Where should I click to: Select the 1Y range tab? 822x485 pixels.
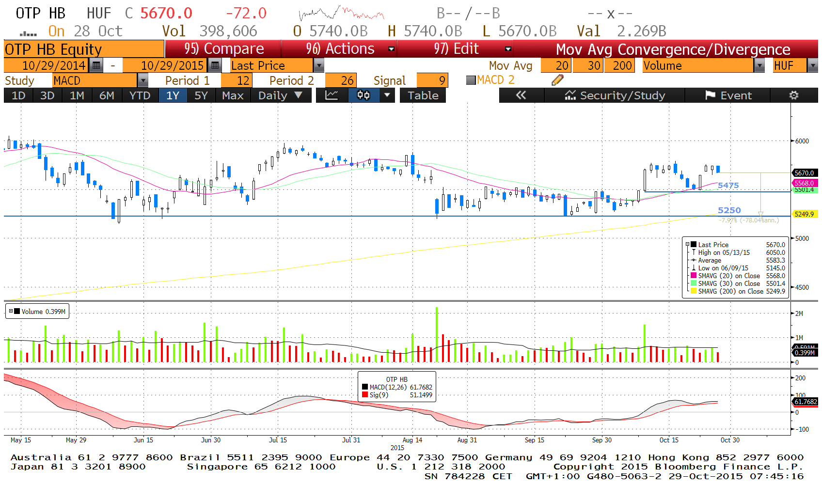(x=173, y=95)
